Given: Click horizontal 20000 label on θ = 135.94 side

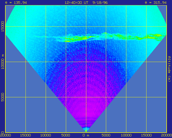Looking at the screenshot, I should click(x=5, y=135).
